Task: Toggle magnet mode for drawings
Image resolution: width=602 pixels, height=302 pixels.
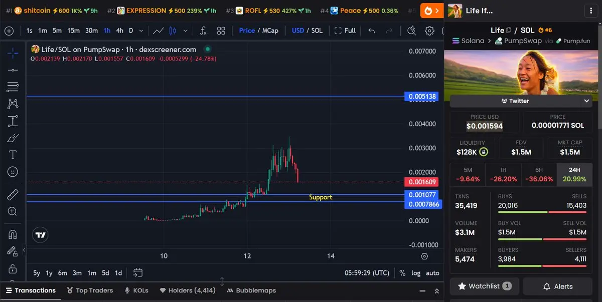Action: pyautogui.click(x=13, y=234)
